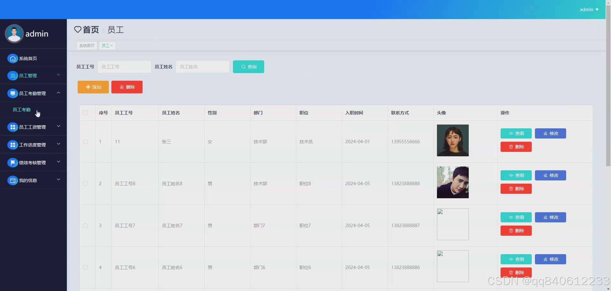Click the flag icon beside 绩效考核管理
This screenshot has width=611, height=291.
point(12,163)
